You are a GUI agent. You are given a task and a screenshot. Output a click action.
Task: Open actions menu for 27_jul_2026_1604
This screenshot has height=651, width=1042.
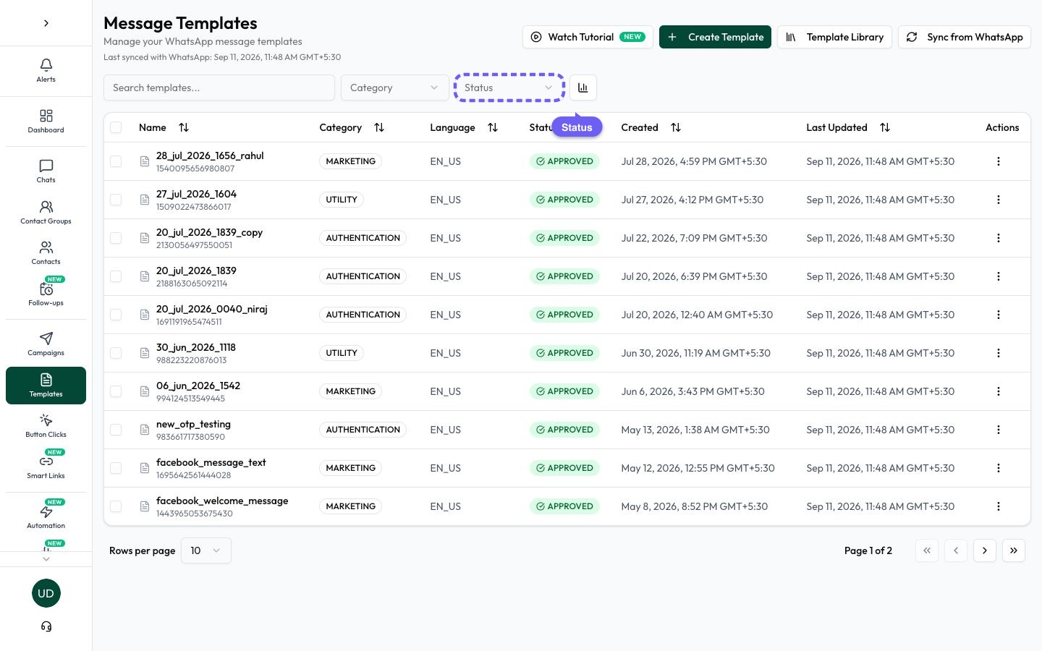(999, 200)
